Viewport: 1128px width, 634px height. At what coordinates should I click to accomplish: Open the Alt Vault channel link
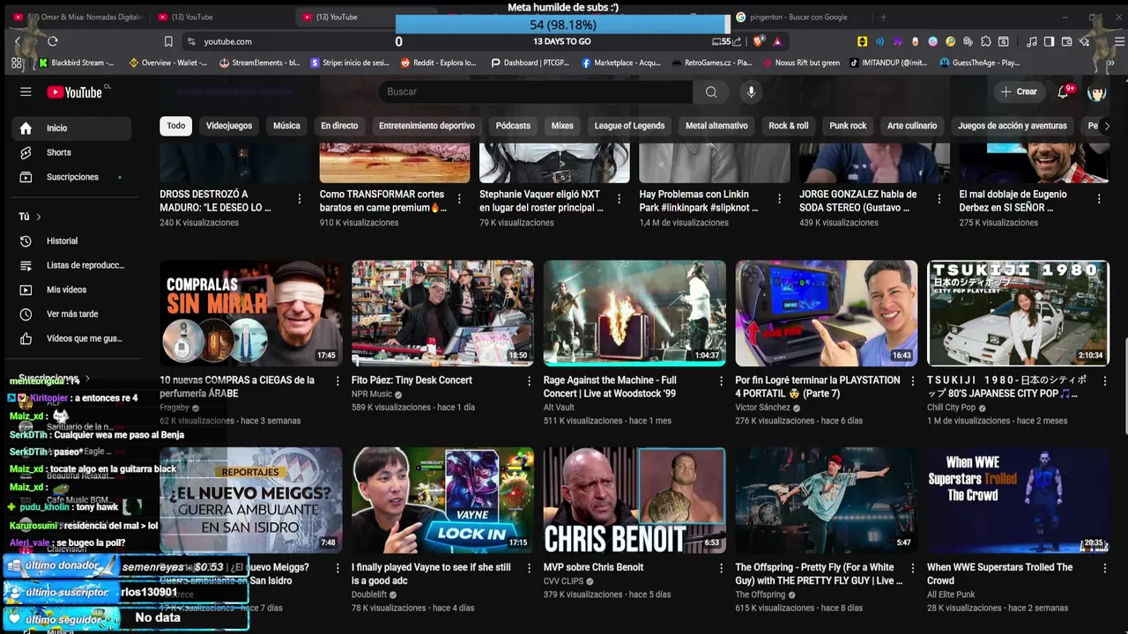559,407
